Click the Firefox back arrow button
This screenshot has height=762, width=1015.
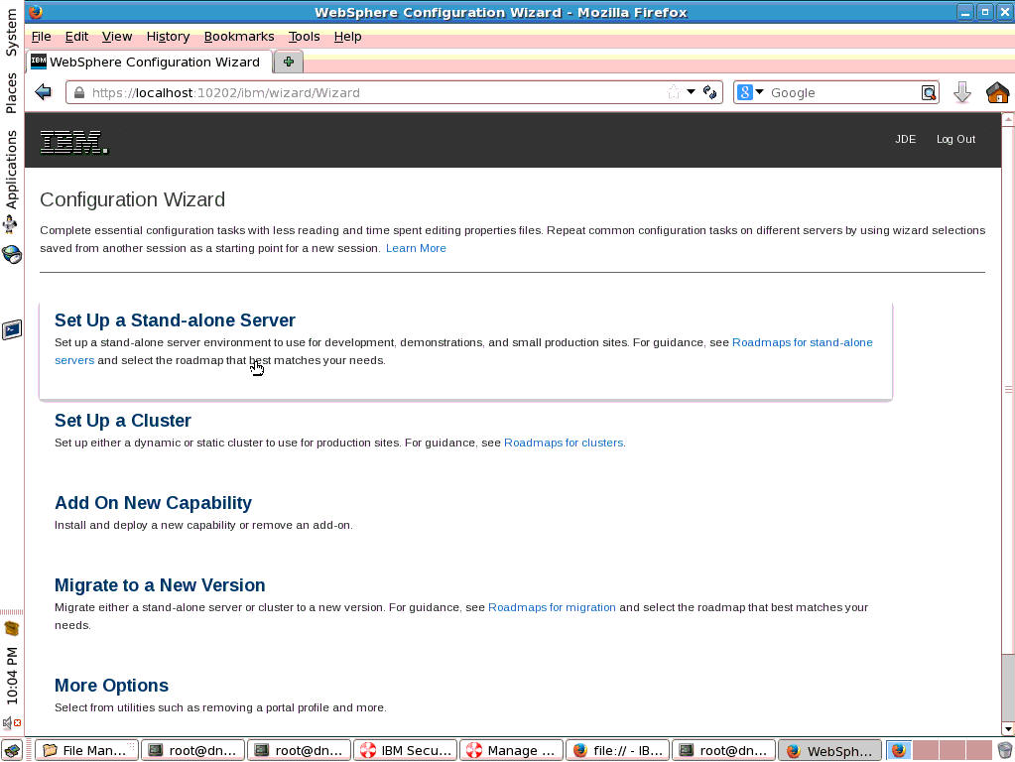(x=44, y=92)
